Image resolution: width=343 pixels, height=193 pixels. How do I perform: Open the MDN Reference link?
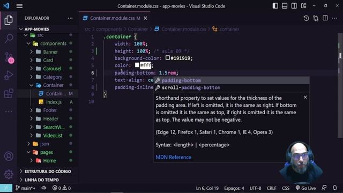click(x=173, y=157)
